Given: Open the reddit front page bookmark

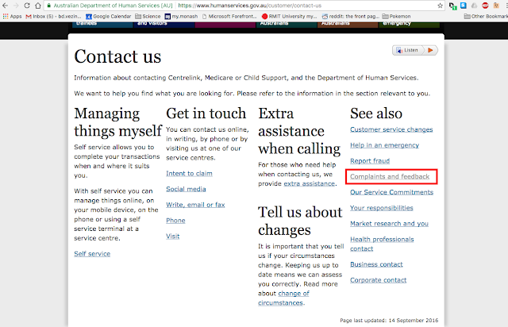Looking at the screenshot, I should click(x=350, y=16).
